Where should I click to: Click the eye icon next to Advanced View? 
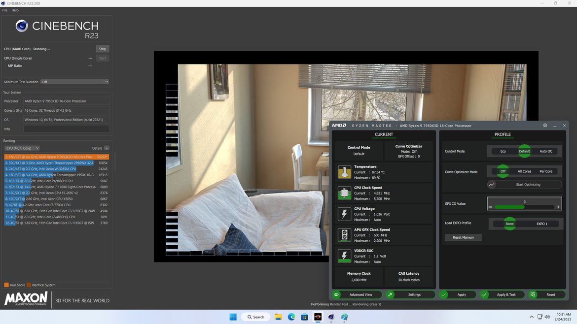click(336, 294)
